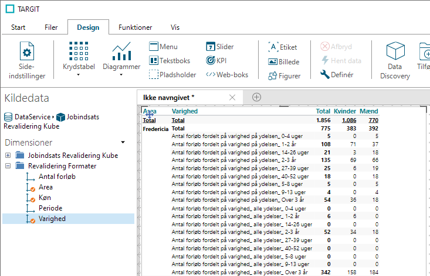Switch to the Vis tab
Viewport: 430px width, 276px height.
[175, 27]
